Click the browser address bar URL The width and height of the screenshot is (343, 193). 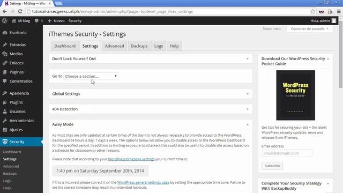(113, 11)
